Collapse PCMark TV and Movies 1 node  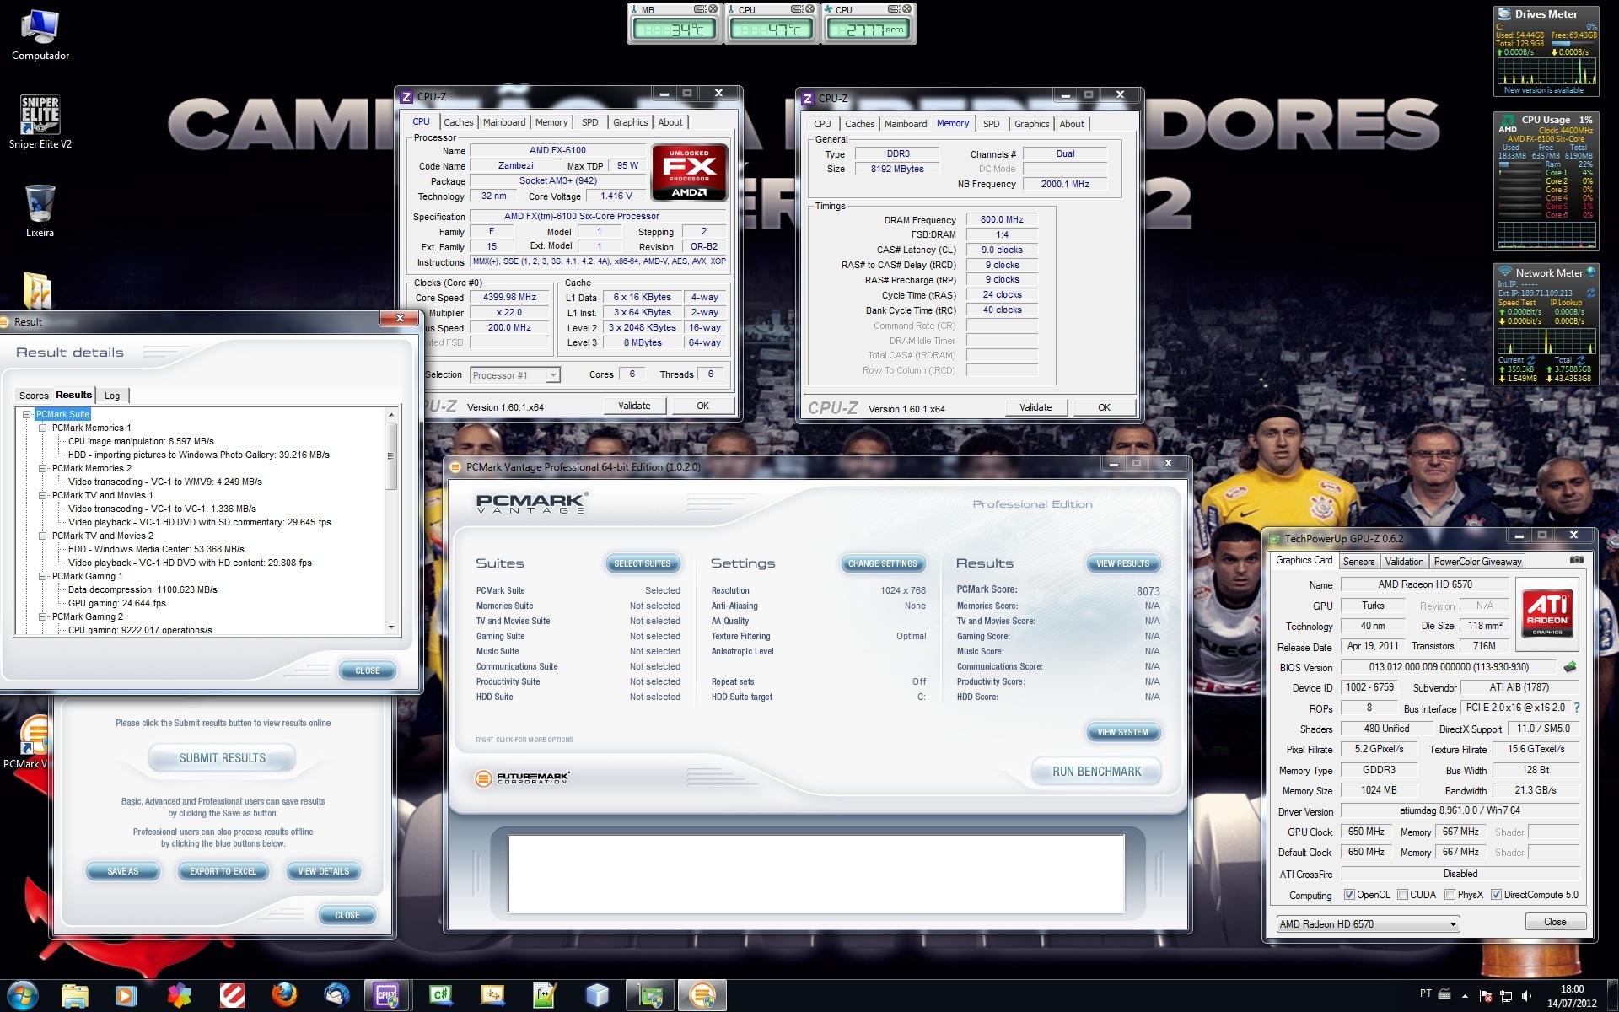point(42,495)
